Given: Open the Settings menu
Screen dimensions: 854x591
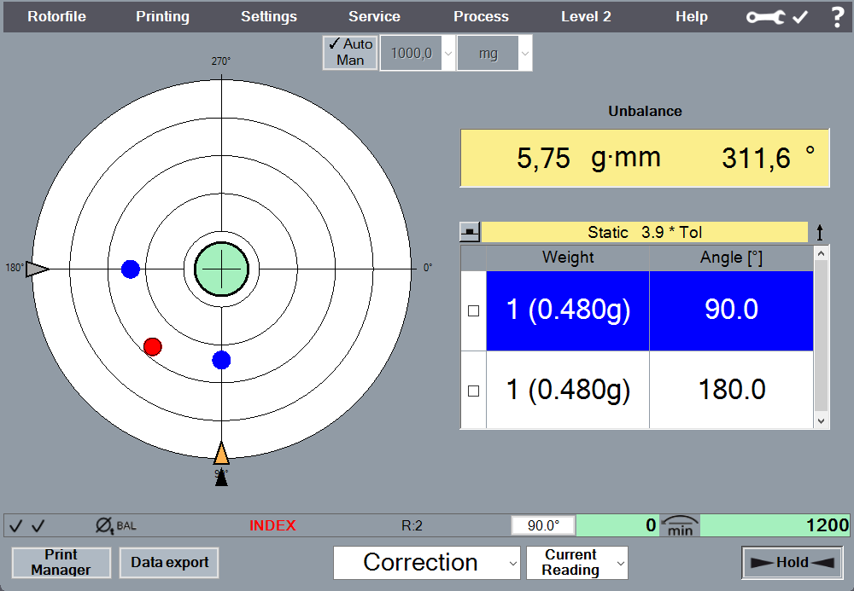Looking at the screenshot, I should coord(269,17).
